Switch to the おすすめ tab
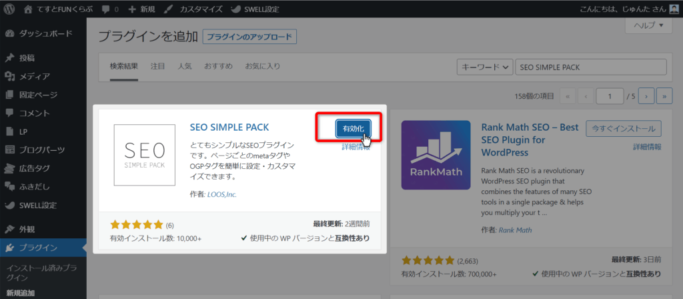 [x=218, y=66]
